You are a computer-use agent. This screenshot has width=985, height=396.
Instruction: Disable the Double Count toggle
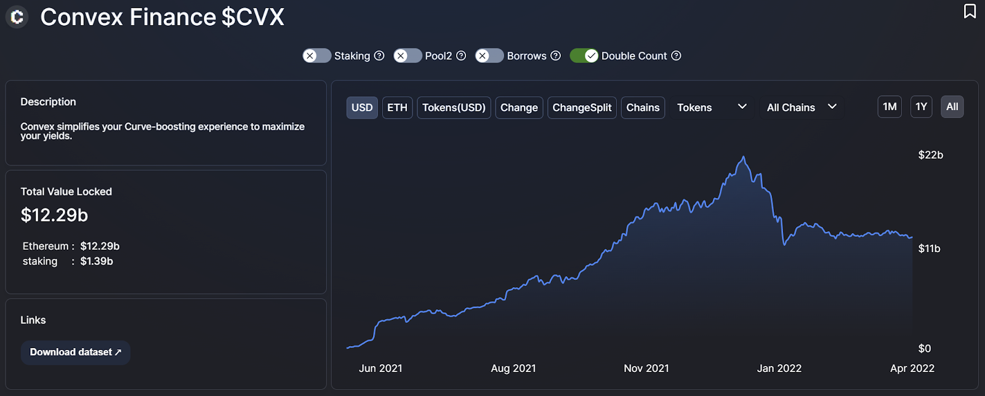(x=584, y=55)
